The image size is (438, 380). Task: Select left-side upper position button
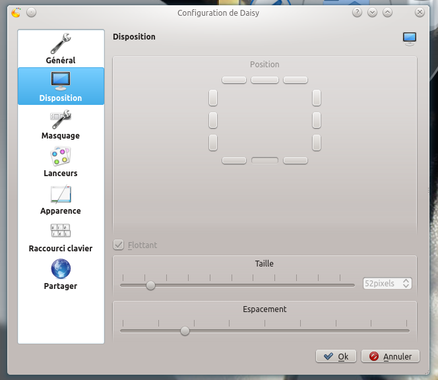point(213,98)
